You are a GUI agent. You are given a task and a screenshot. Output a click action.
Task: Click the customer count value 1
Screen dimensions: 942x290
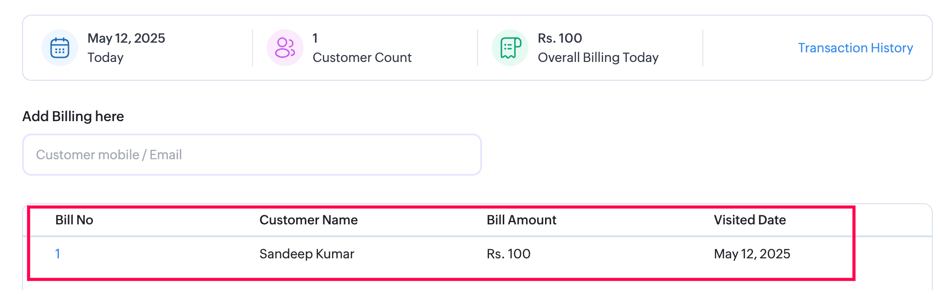click(315, 38)
